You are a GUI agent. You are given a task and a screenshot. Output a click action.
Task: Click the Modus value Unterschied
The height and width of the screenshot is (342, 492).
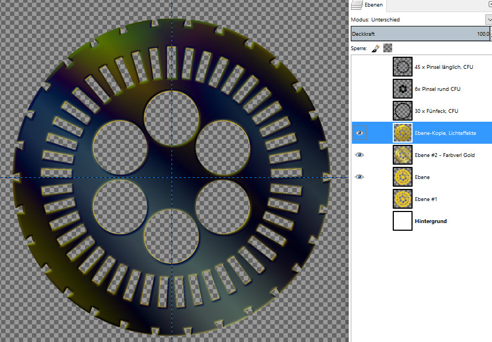point(385,20)
